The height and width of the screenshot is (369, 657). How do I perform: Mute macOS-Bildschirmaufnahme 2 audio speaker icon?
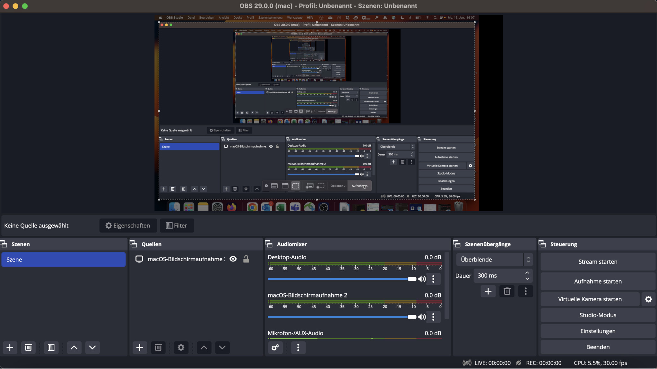pyautogui.click(x=422, y=317)
